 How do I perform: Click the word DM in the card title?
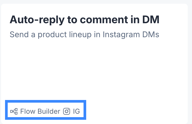point(151,20)
